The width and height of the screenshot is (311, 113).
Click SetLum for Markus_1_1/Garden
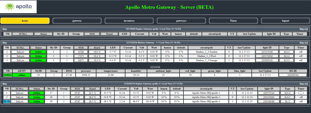click(x=20, y=52)
